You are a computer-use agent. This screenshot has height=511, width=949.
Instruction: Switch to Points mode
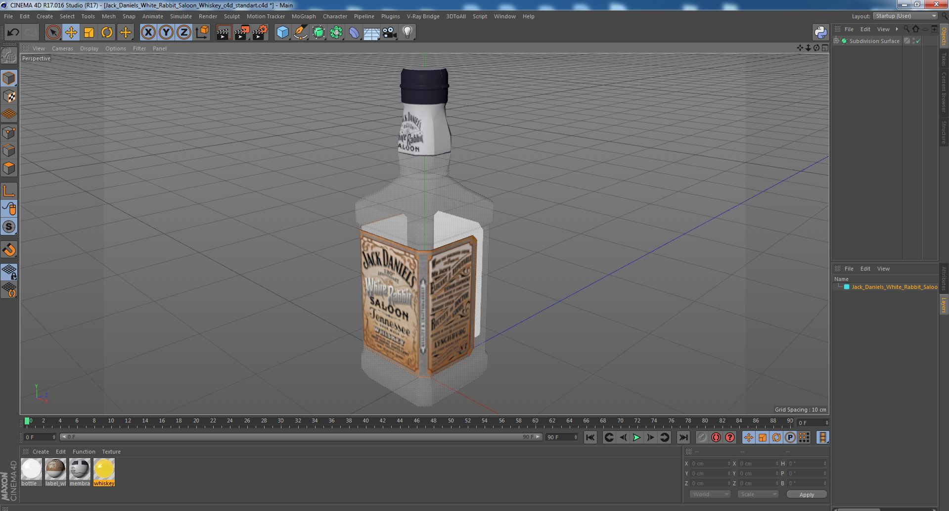[9, 132]
